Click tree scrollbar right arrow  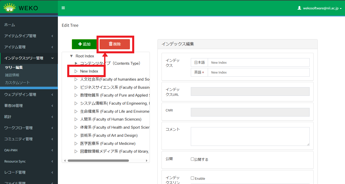pos(147,160)
